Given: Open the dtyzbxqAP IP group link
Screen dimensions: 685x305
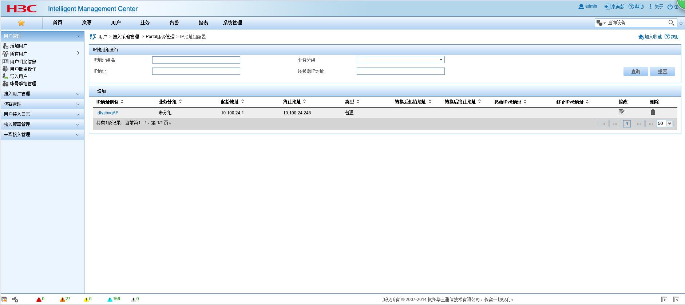Looking at the screenshot, I should (x=108, y=113).
